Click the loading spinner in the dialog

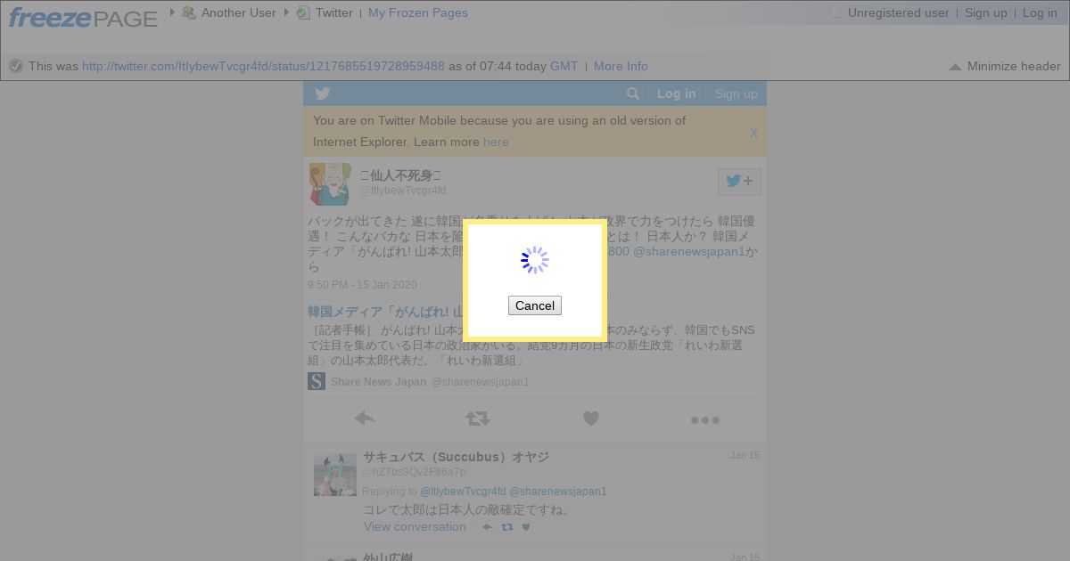click(x=535, y=260)
